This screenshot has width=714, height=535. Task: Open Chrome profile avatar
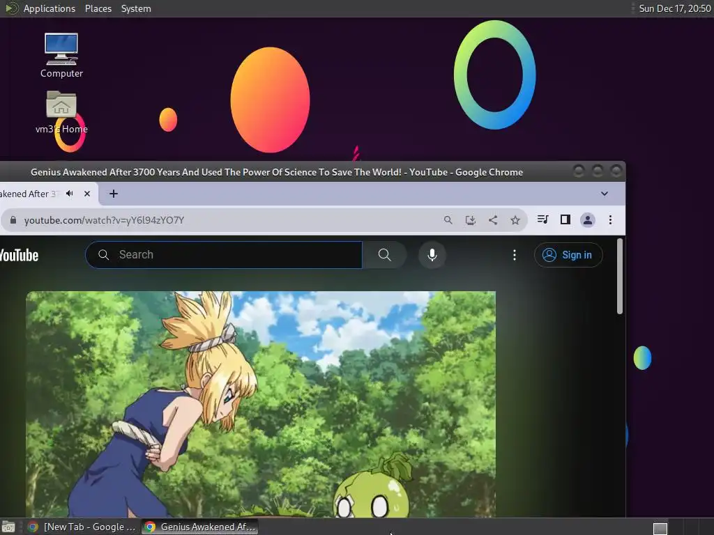pyautogui.click(x=587, y=220)
